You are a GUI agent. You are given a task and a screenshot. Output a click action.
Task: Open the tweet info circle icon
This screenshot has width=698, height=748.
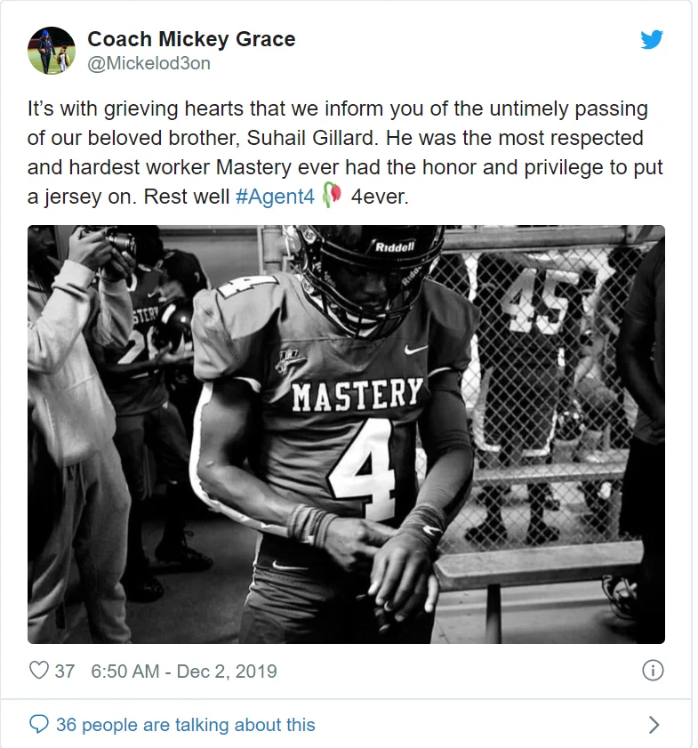tap(653, 671)
